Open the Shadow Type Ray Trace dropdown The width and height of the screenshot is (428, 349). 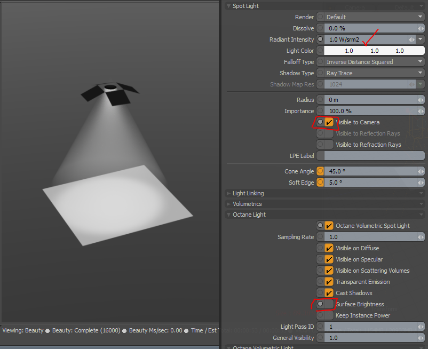pos(374,73)
